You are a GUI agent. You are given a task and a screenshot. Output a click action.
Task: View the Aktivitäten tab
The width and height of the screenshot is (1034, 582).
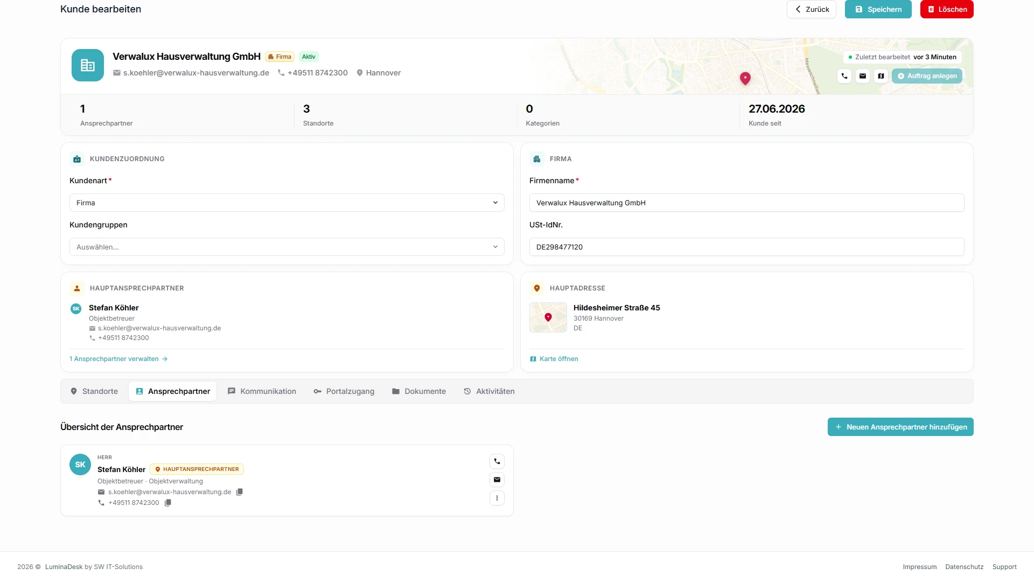point(489,391)
